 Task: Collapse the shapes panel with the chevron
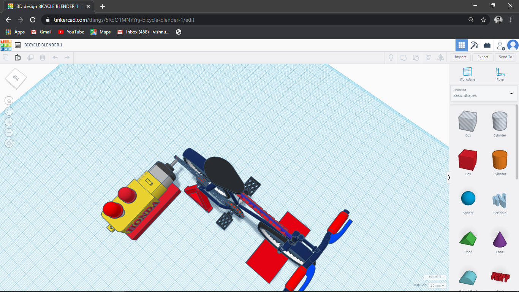click(449, 177)
